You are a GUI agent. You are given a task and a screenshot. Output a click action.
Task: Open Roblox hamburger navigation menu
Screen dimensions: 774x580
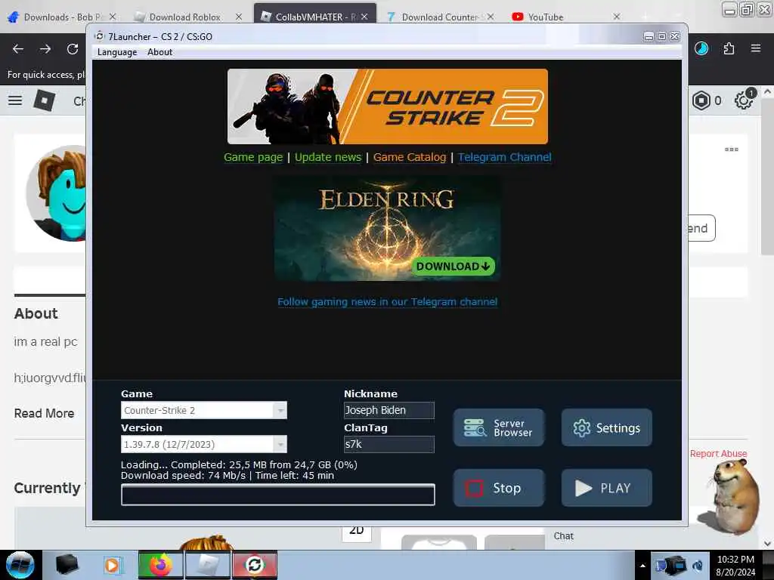[15, 100]
